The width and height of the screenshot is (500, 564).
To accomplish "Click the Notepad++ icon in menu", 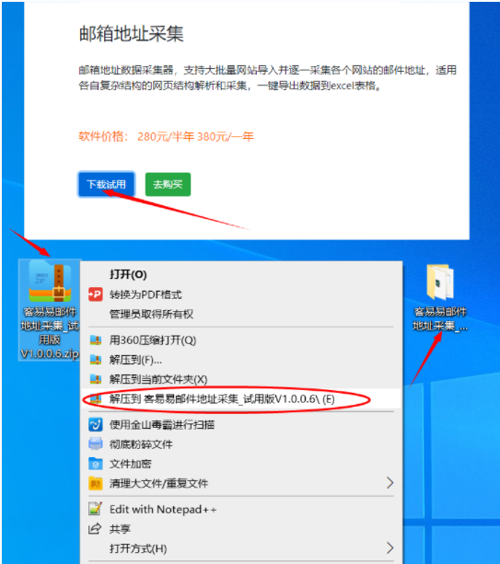I will [x=96, y=509].
